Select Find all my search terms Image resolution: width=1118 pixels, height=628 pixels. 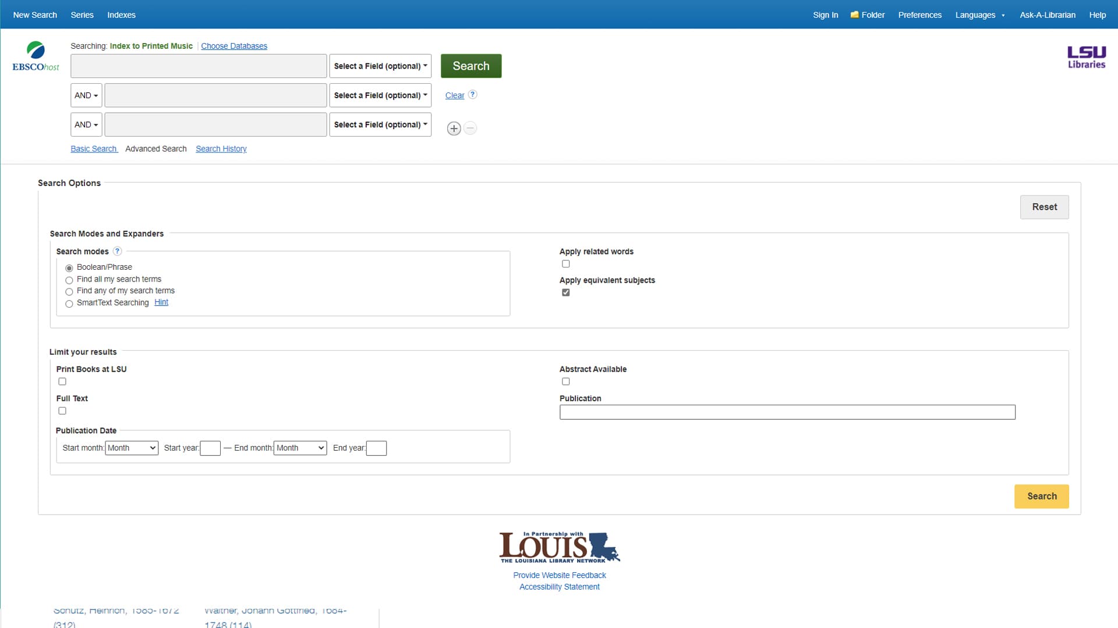pos(69,280)
